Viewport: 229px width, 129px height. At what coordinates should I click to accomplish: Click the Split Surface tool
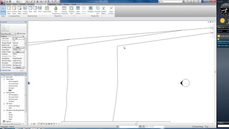[78, 10]
